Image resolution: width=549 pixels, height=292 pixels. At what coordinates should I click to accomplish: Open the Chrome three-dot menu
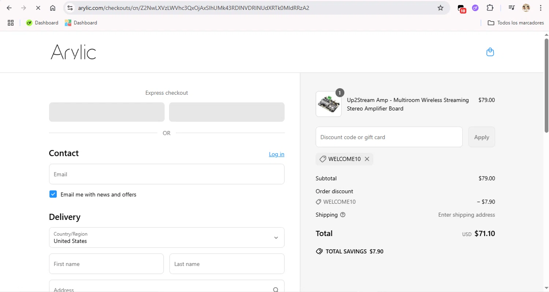(541, 8)
